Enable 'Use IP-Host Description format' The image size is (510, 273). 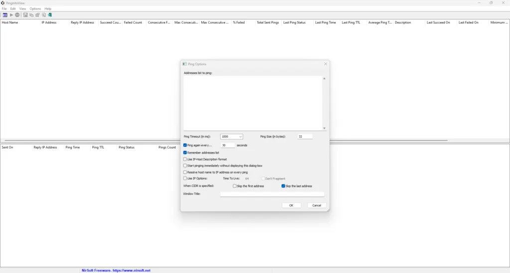185,159
